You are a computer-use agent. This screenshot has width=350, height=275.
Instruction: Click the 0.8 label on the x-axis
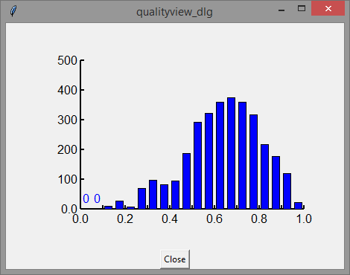click(259, 219)
